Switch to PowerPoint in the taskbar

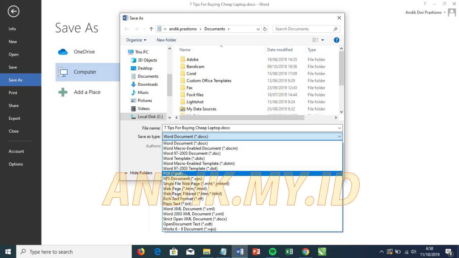pyautogui.click(x=256, y=252)
